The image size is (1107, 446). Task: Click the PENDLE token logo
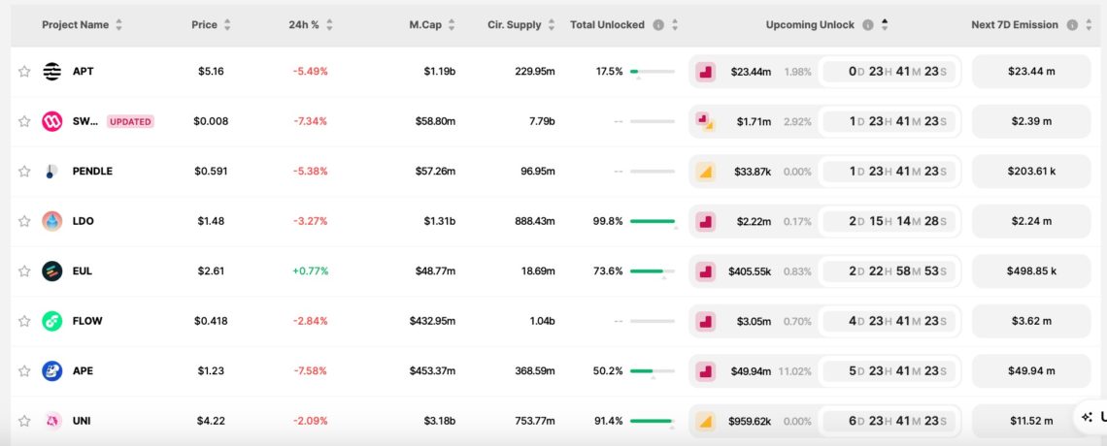52,172
